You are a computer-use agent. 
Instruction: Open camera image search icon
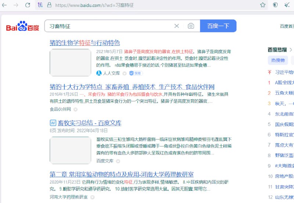click(x=191, y=26)
